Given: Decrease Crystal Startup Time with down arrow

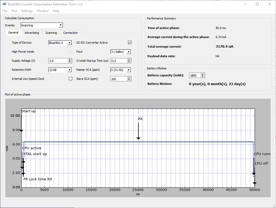Looking at the screenshot, I should pos(129,62).
